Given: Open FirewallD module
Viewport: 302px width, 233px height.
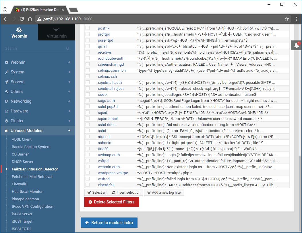Looking at the screenshot, I should coord(20,184).
